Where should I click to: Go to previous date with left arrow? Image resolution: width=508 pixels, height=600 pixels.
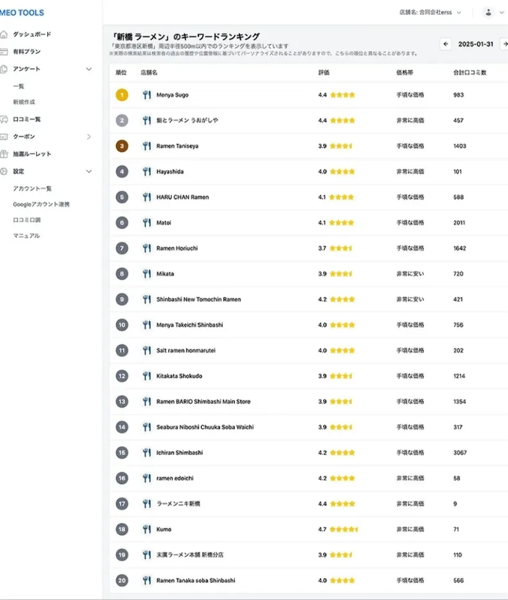[445, 44]
